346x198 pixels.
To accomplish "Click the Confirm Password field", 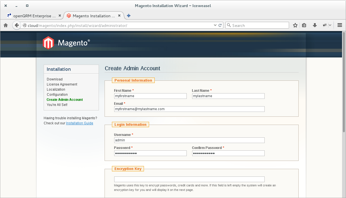I will [x=228, y=153].
